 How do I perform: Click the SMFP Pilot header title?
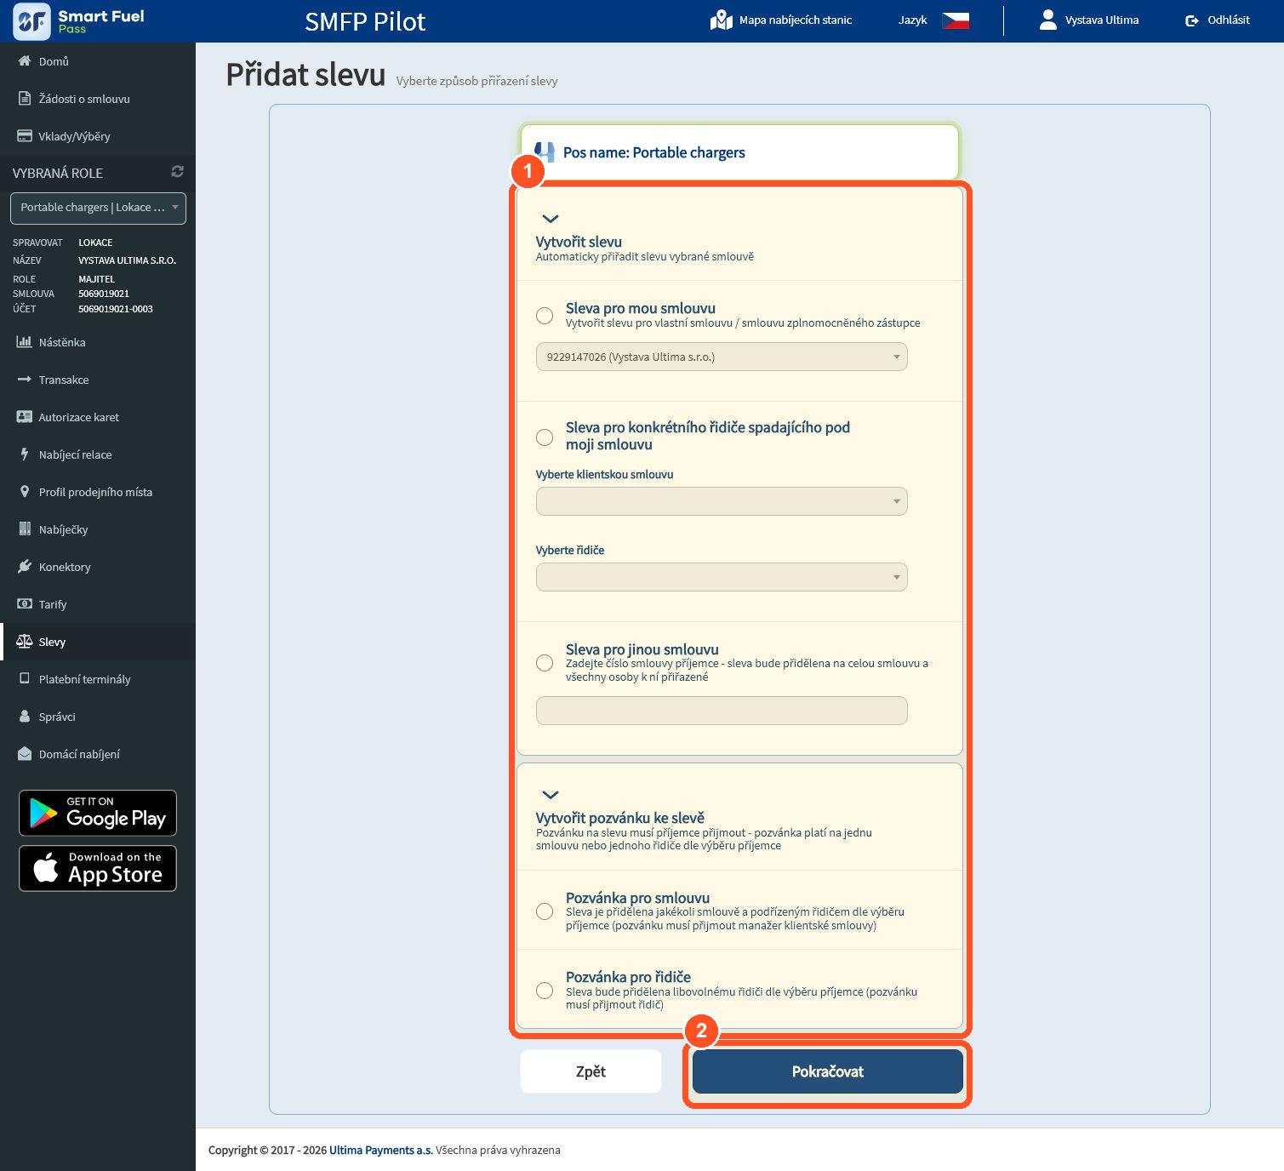coord(365,21)
